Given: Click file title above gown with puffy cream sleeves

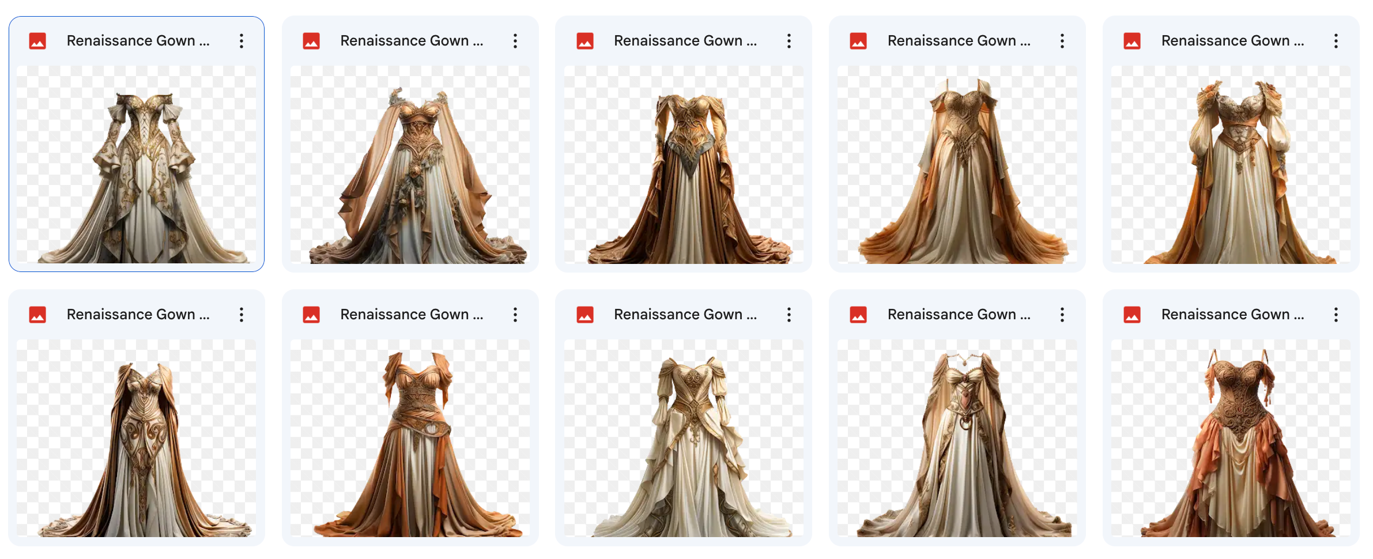Looking at the screenshot, I should pyautogui.click(x=1233, y=41).
